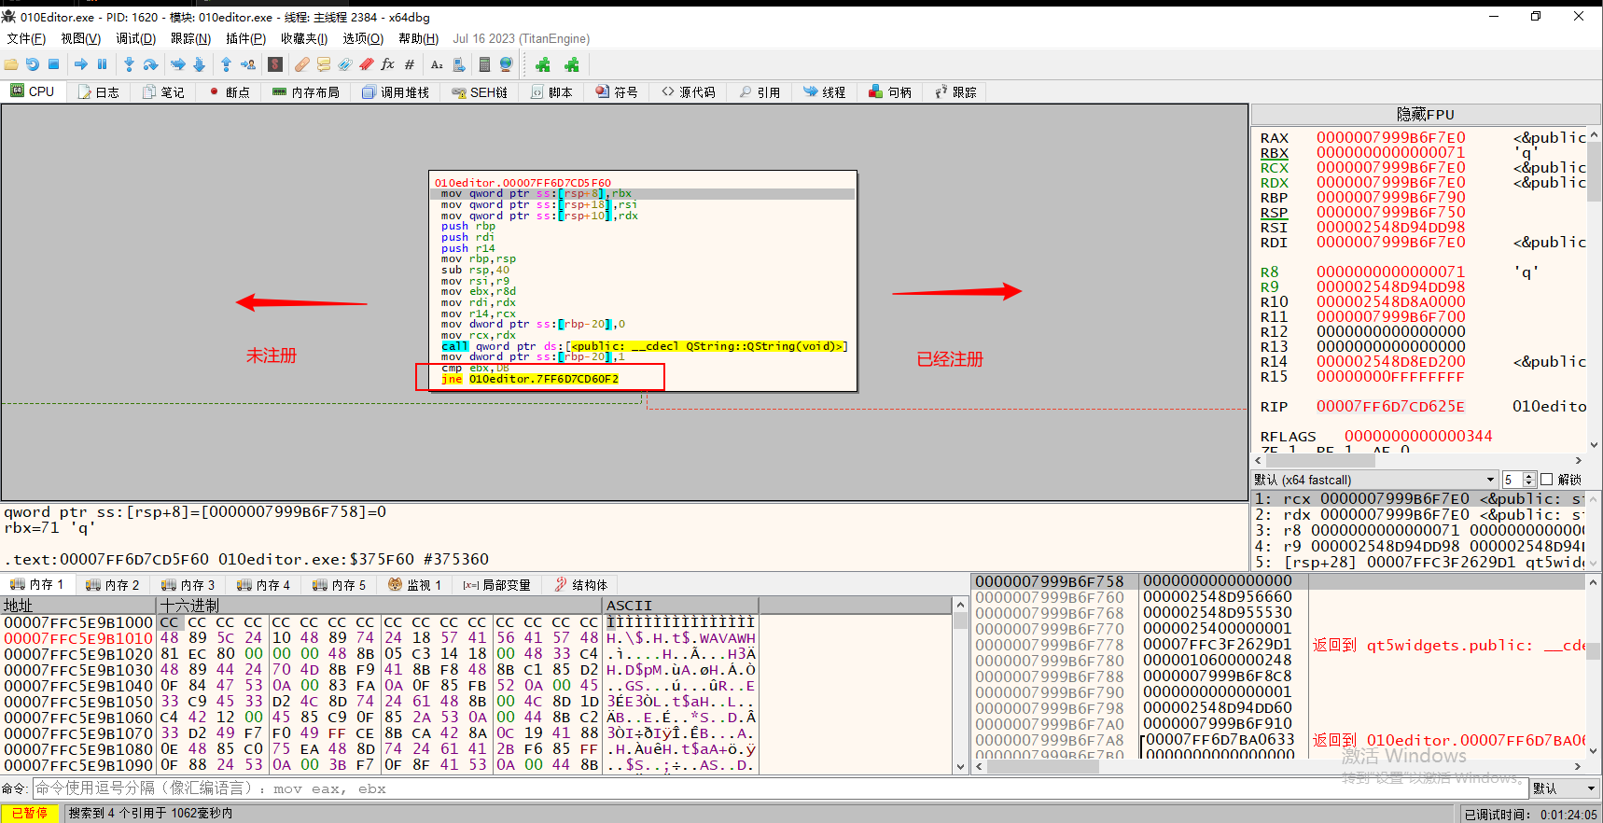Open the variables hash icon
The height and width of the screenshot is (823, 1603).
coord(410,64)
